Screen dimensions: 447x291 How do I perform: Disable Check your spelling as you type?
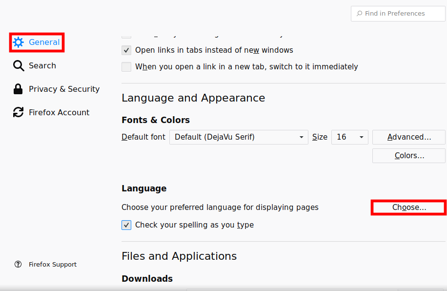coord(126,225)
